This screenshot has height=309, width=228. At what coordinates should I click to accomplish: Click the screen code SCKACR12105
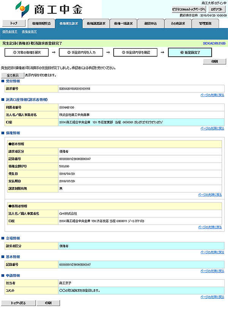[214, 43]
